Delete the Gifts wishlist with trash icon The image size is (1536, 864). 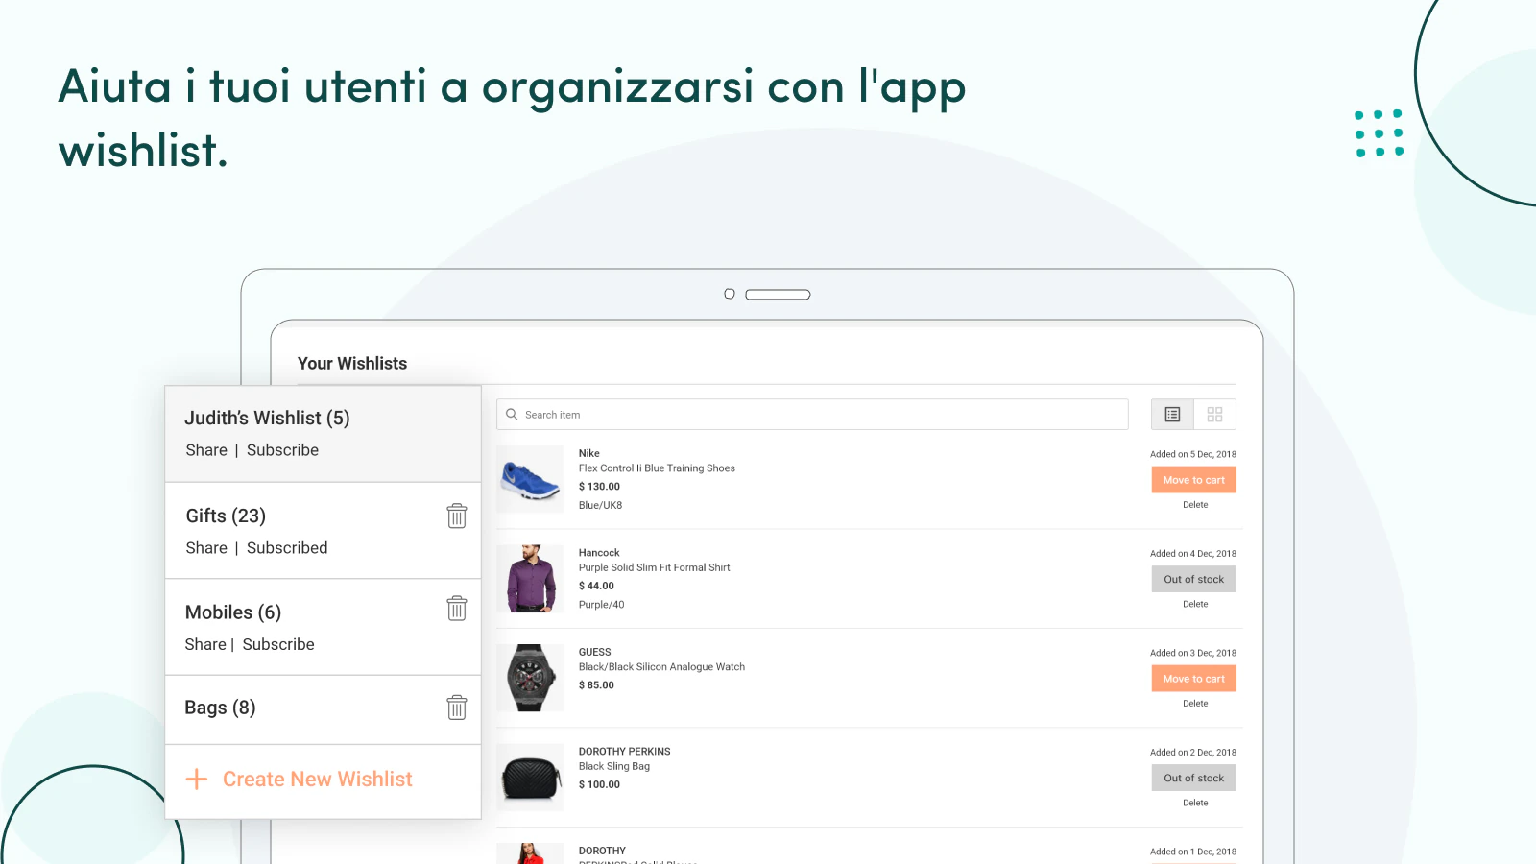point(457,516)
